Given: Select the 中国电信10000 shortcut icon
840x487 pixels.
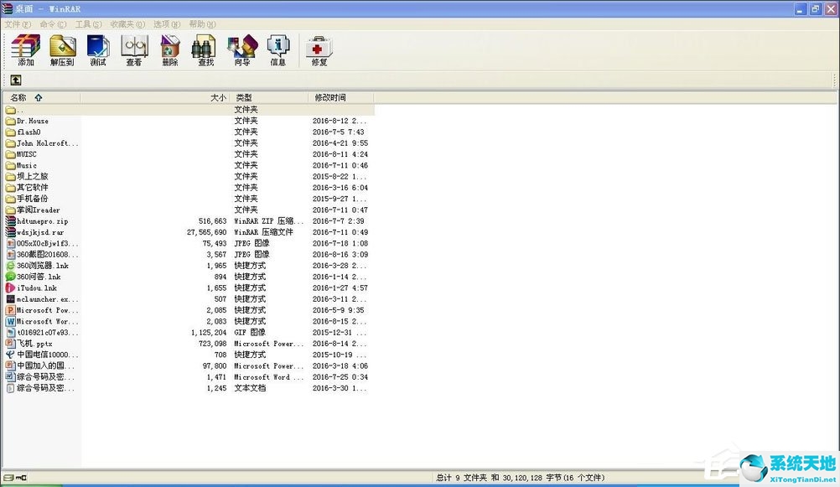Looking at the screenshot, I should coord(10,355).
